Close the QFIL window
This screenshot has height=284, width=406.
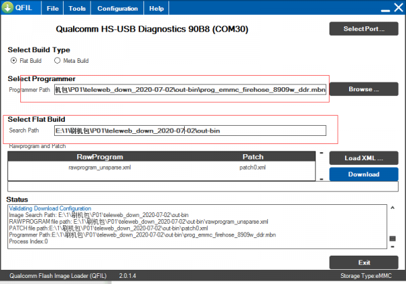[399, 7]
